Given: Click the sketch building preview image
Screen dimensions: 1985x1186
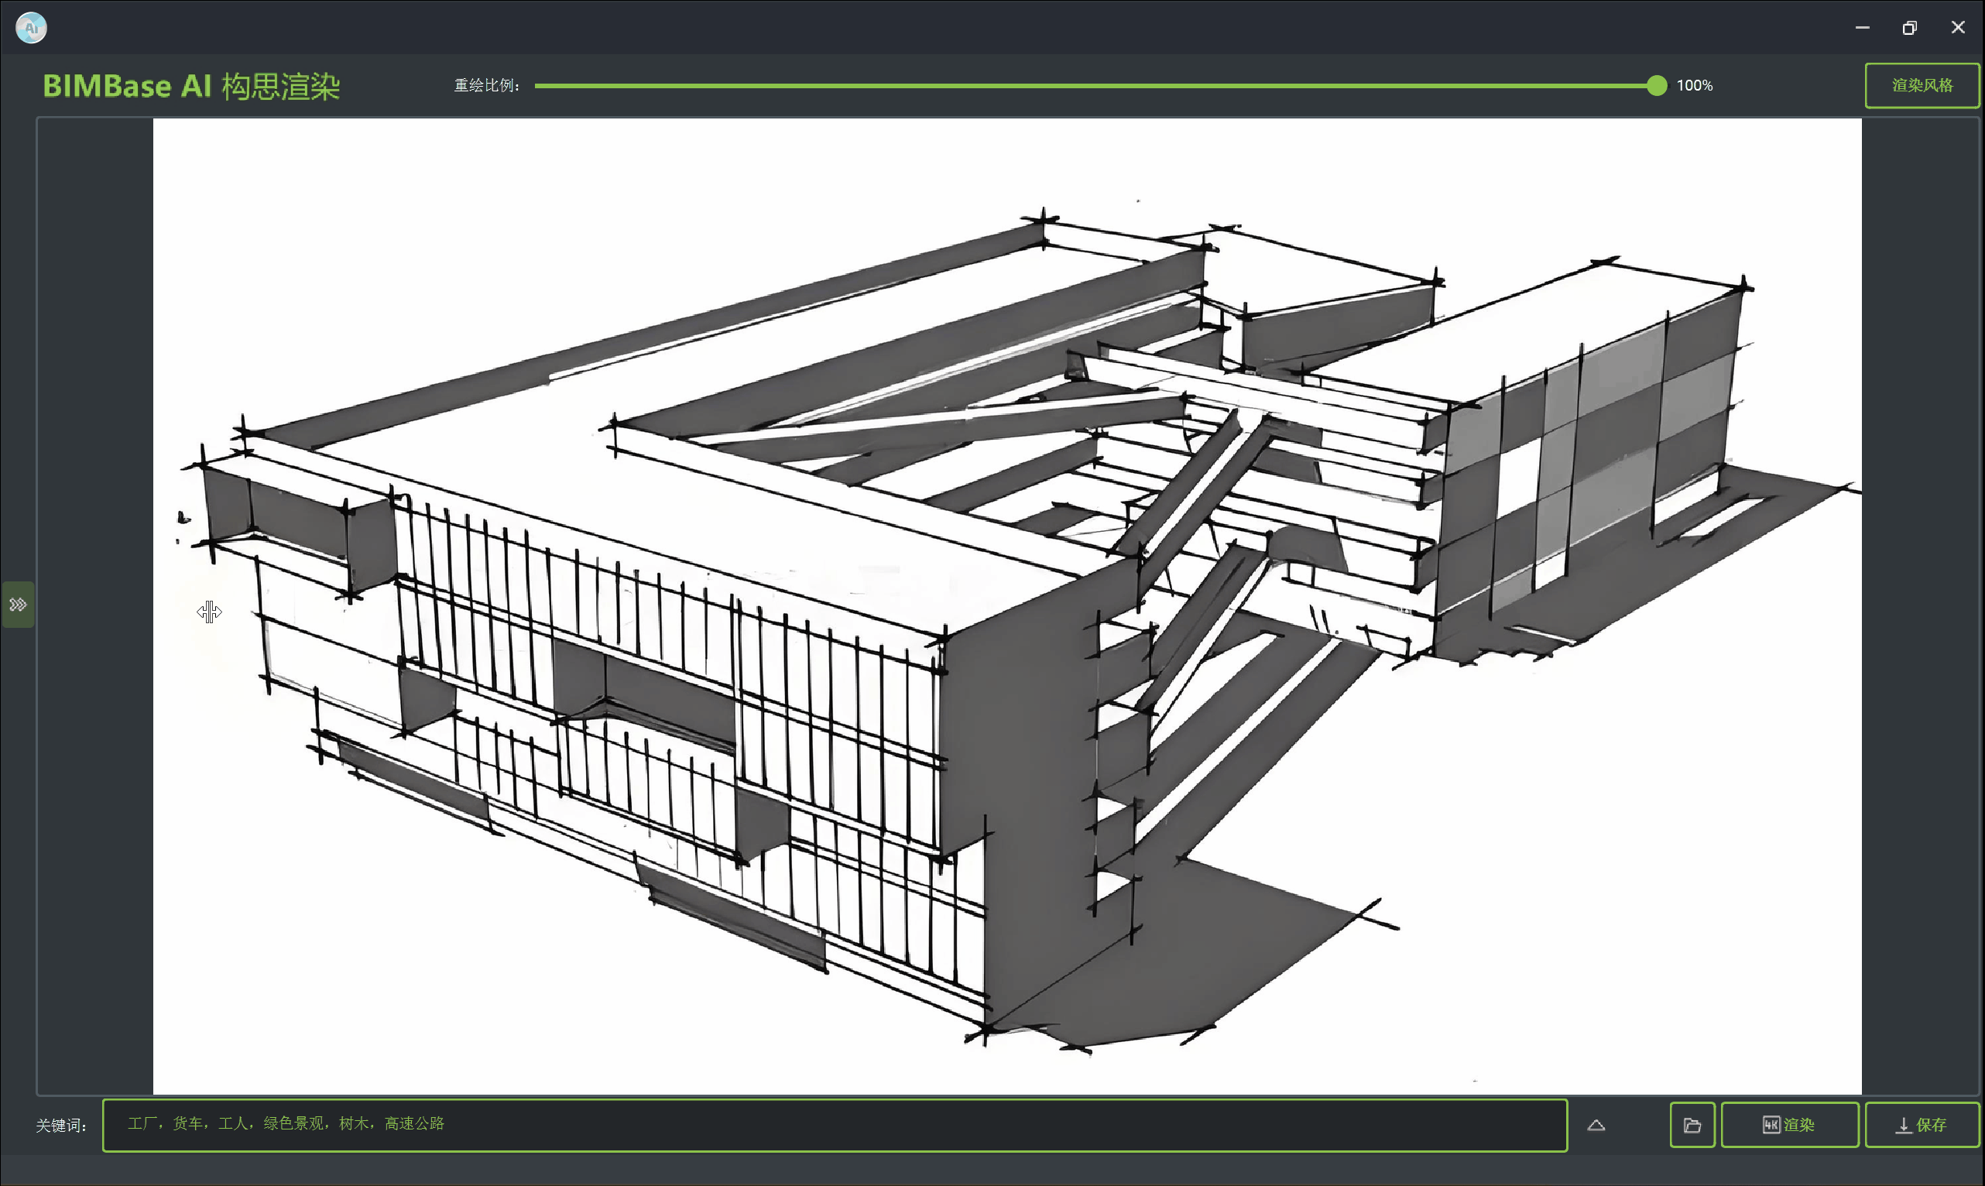Looking at the screenshot, I should click(1007, 606).
